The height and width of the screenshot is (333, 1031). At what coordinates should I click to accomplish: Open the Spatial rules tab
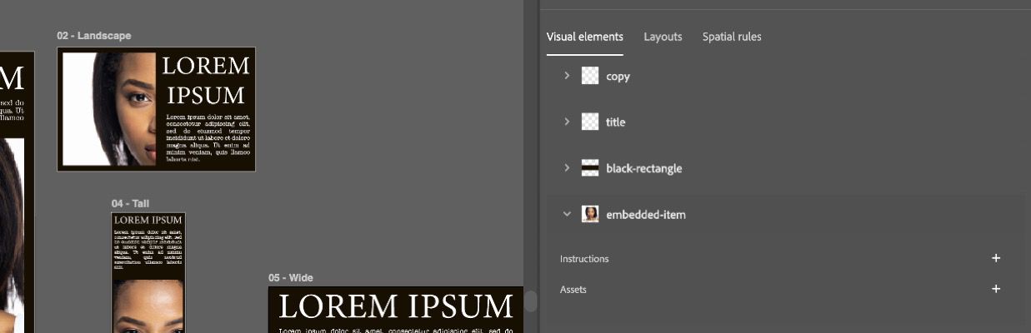click(x=732, y=37)
